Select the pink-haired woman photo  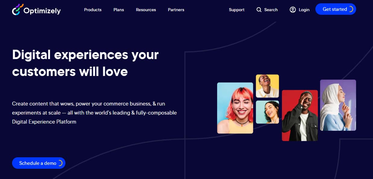pos(235,108)
